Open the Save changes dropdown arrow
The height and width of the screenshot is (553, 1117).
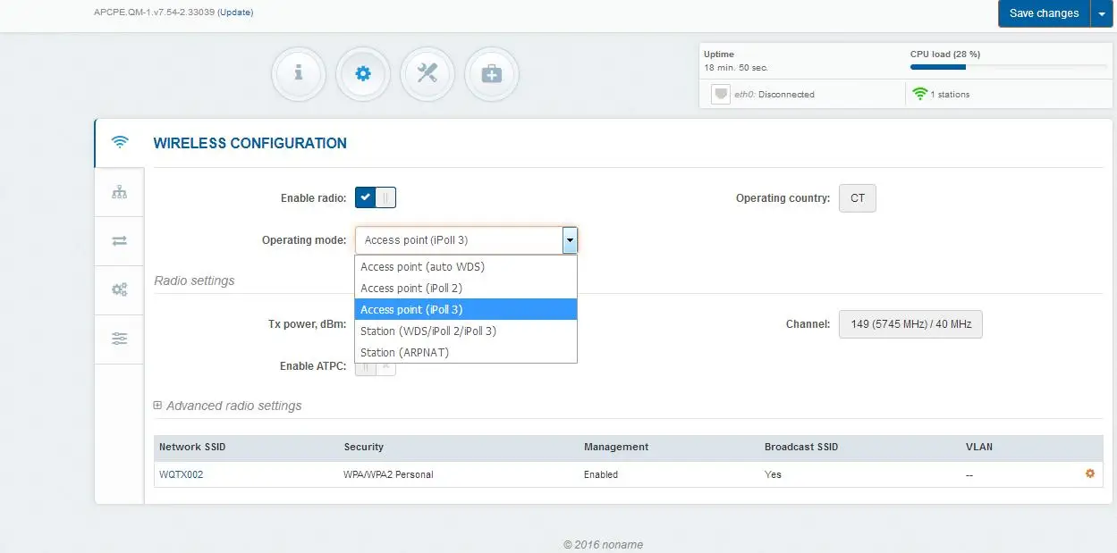(x=1102, y=13)
